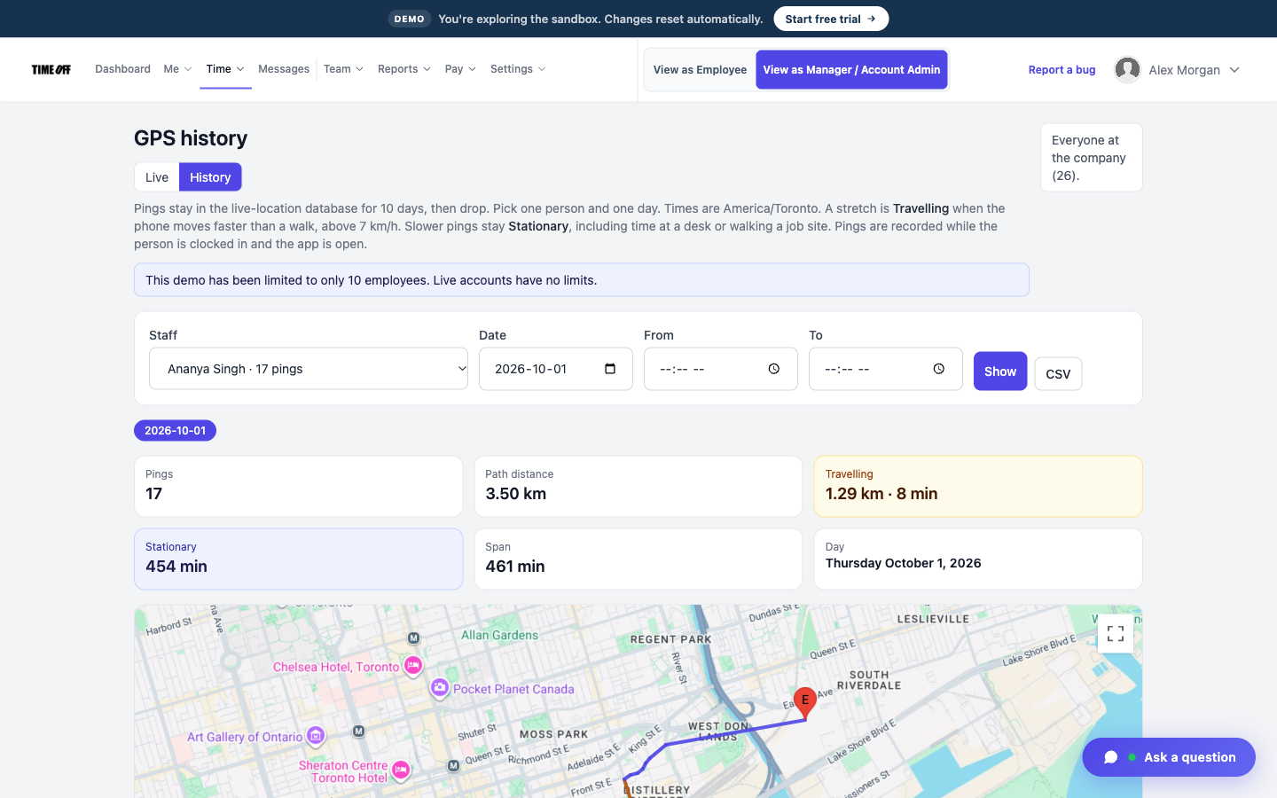Open the Staff dropdown Ananya Singh
This screenshot has height=798, width=1277.
309,369
